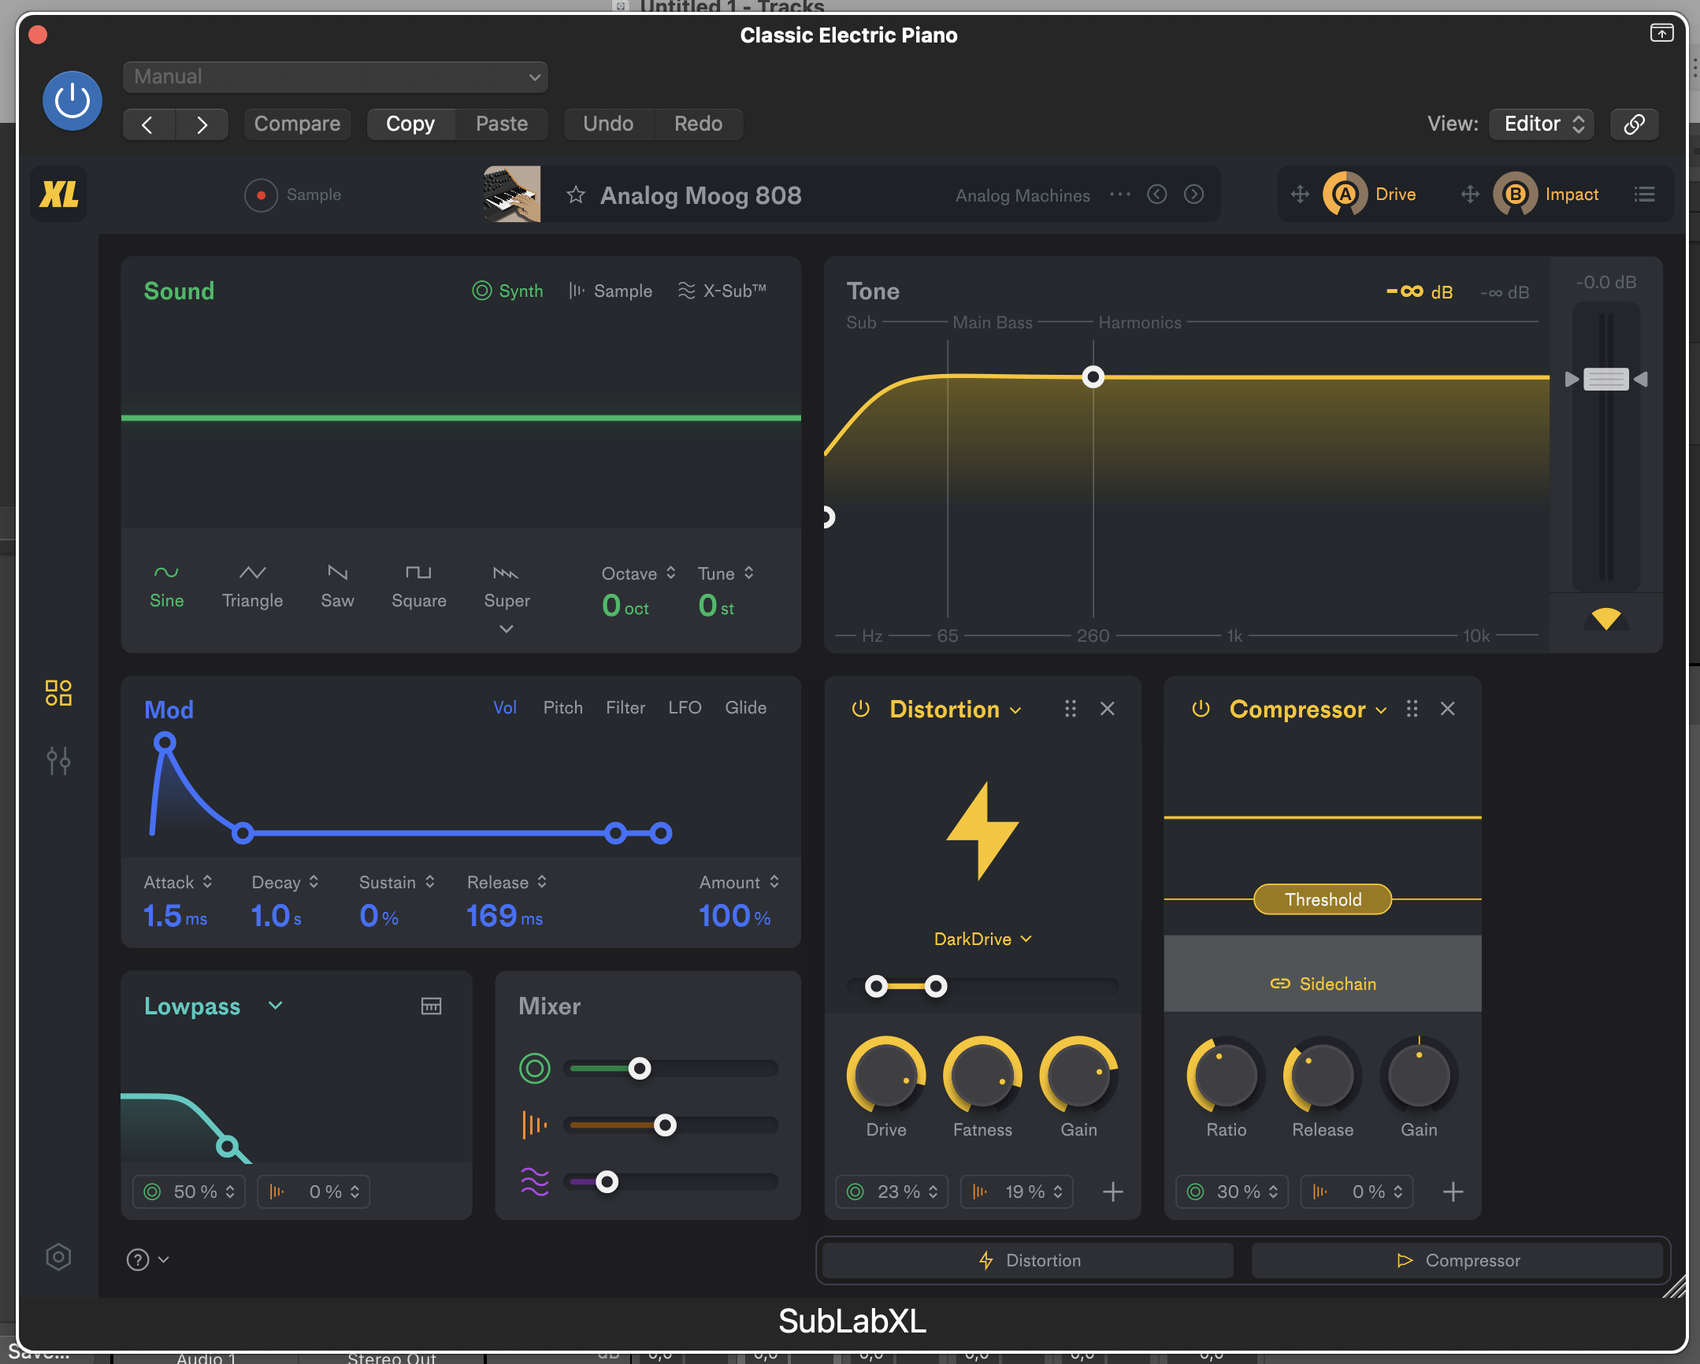Image resolution: width=1700 pixels, height=1364 pixels.
Task: Load previous SubLab preset circle arrow
Action: click(x=1156, y=194)
